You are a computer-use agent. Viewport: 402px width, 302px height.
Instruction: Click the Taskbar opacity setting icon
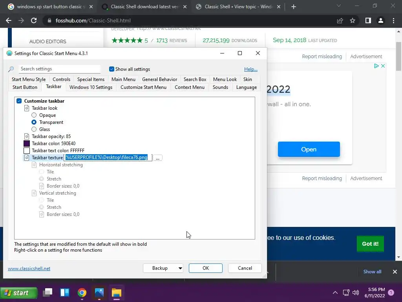click(x=27, y=136)
